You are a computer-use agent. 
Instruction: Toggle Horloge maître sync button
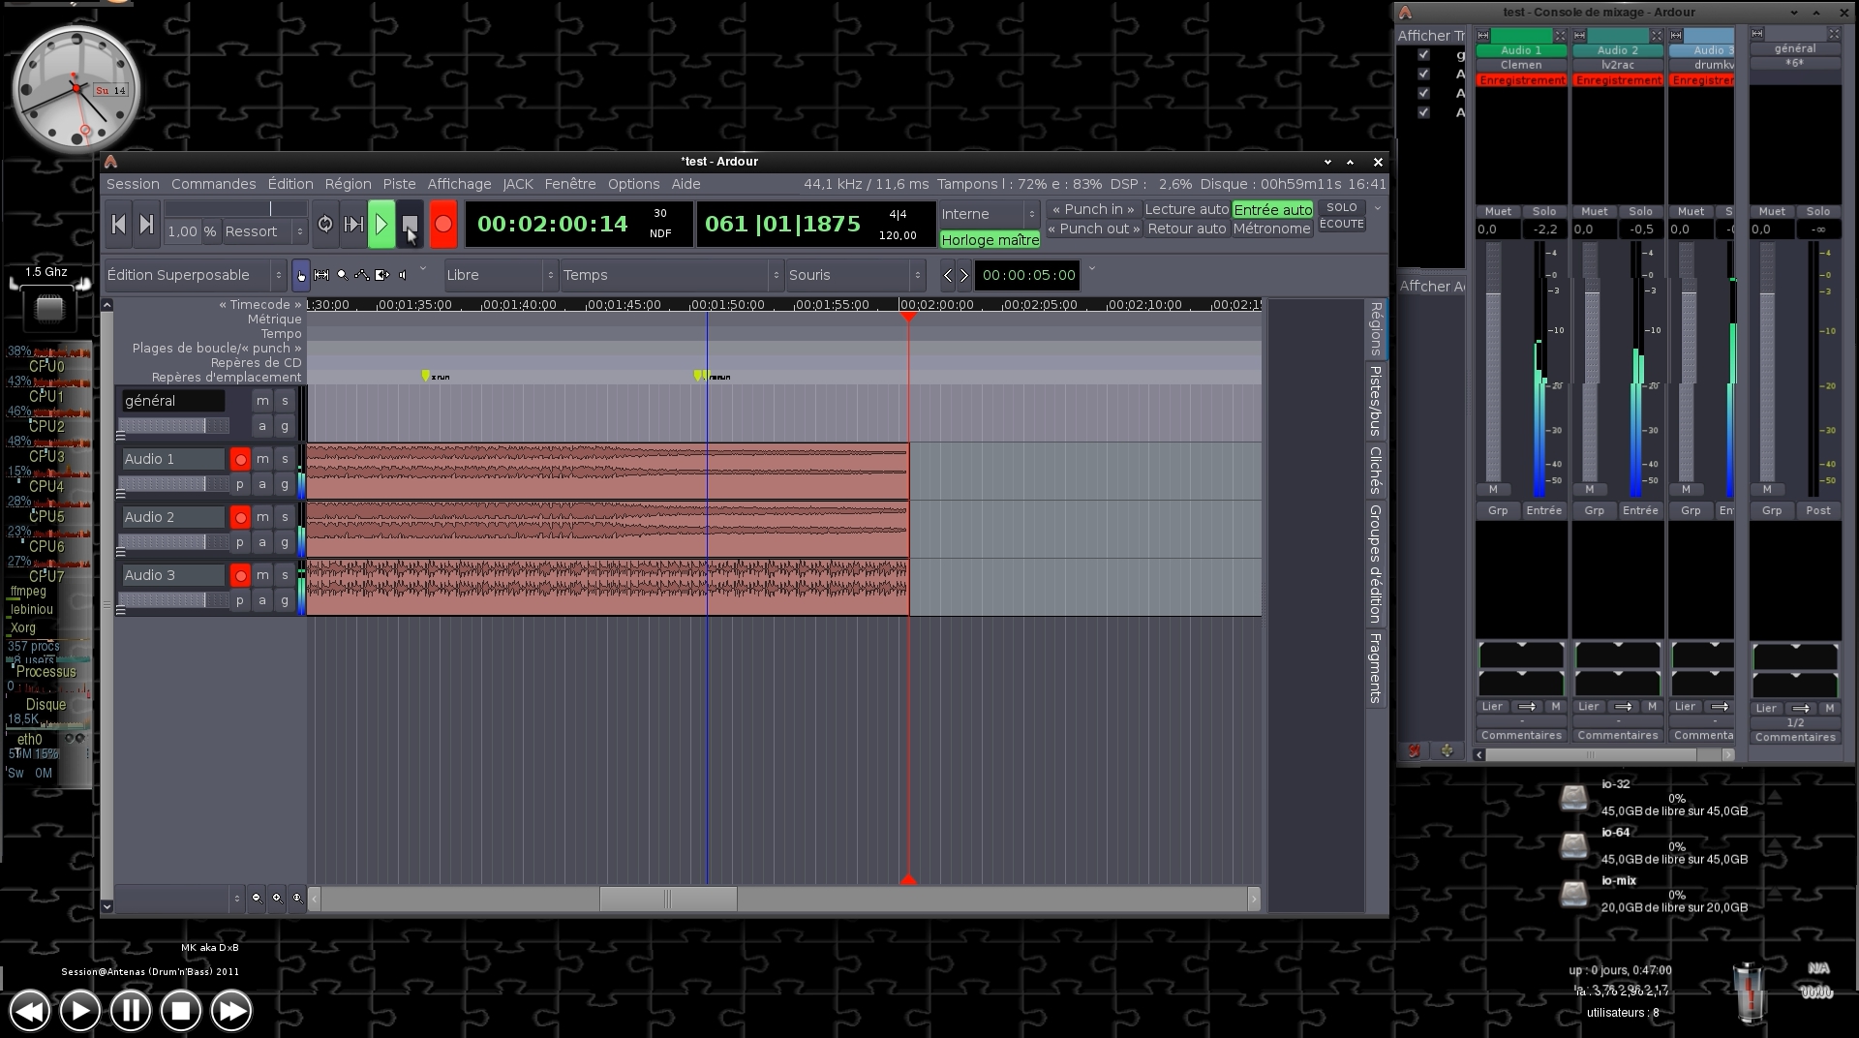pos(990,240)
